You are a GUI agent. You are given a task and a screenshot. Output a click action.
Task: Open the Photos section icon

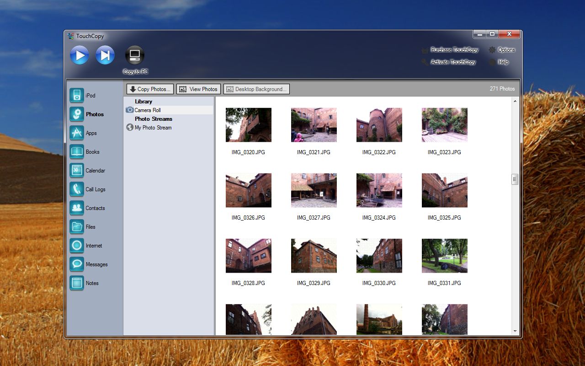tap(77, 114)
